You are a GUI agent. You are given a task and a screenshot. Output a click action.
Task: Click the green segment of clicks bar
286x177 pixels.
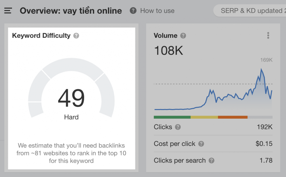click(172, 117)
